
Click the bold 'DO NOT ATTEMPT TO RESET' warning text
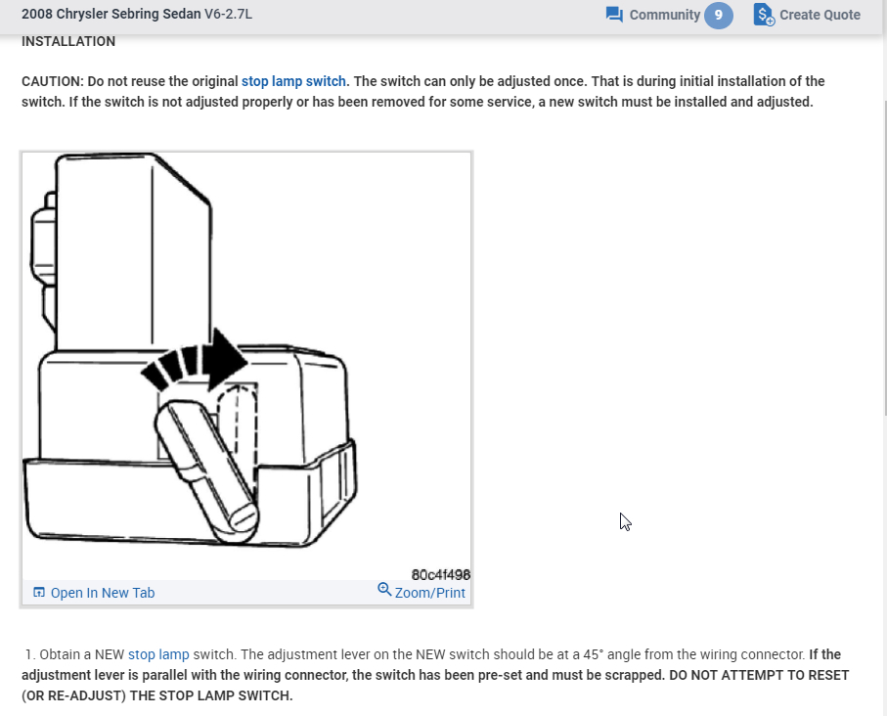(759, 675)
